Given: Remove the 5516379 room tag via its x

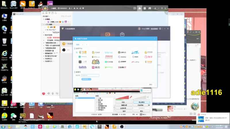Looking at the screenshot, I should click(90, 79).
